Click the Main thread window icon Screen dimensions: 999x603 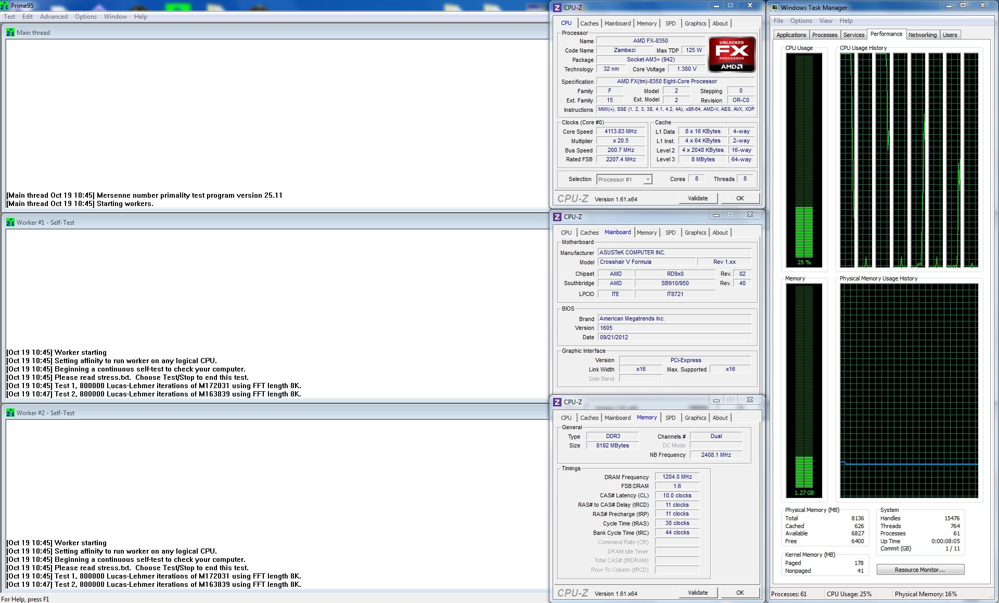coord(10,32)
